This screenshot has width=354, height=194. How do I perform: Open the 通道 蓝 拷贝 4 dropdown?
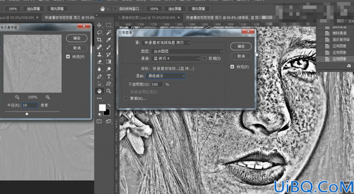[x=176, y=58]
